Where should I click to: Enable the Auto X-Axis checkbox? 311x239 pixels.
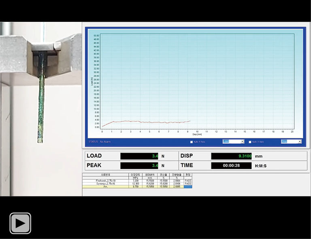[250, 142]
